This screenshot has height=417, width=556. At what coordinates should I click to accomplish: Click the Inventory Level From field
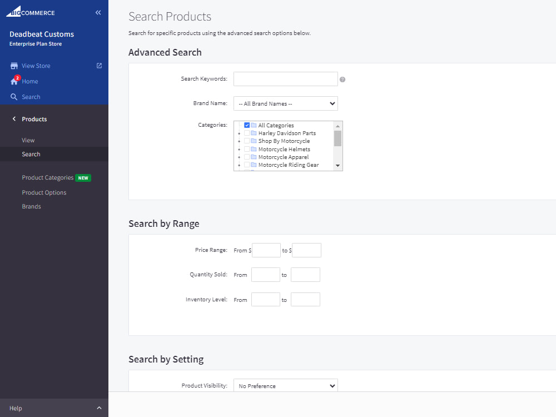tap(266, 300)
